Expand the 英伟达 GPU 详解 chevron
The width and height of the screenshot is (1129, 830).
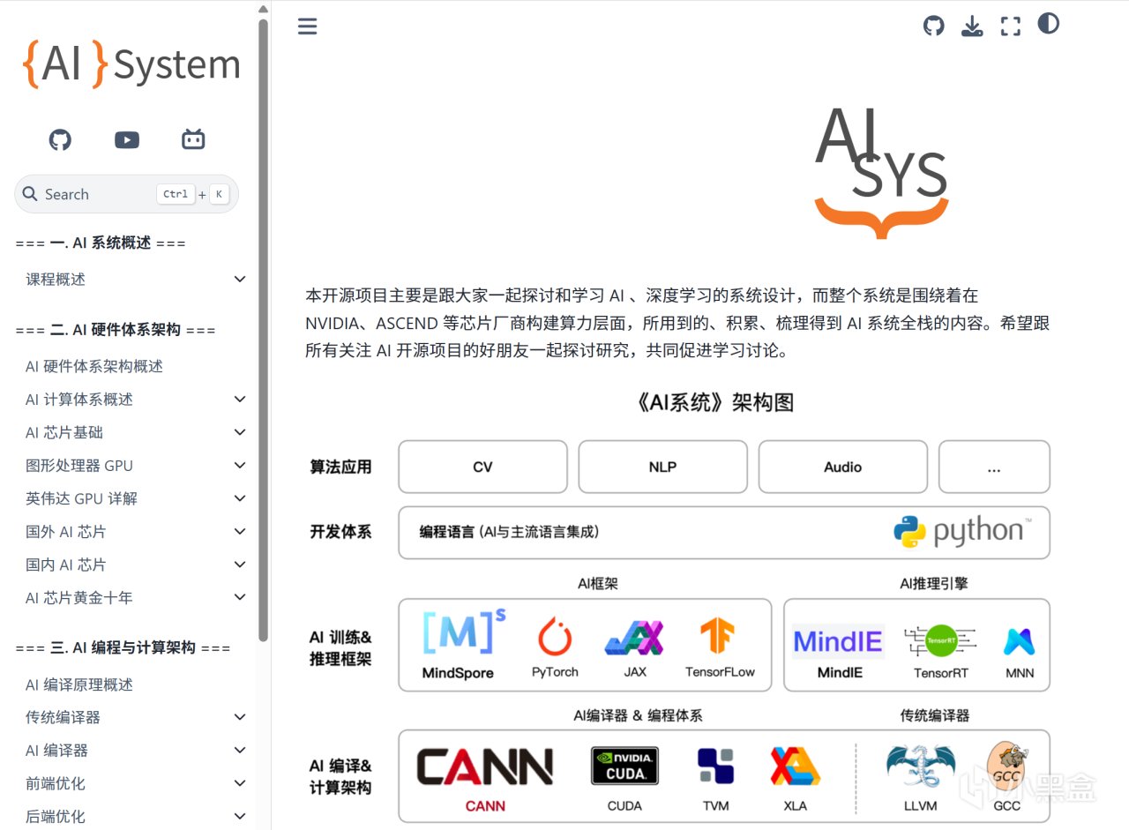[240, 498]
